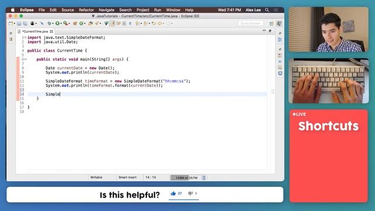Click the New file toolbar icon
375x211 pixels.
click(x=11, y=23)
